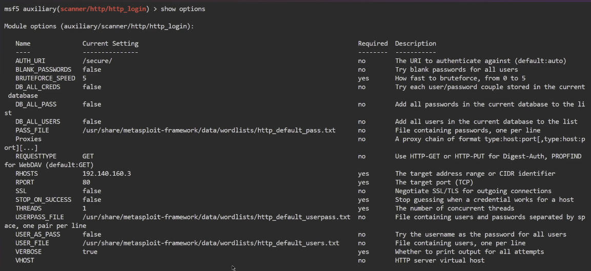Click the RPORT value 80
Screen dimensions: 591x271
click(86, 182)
